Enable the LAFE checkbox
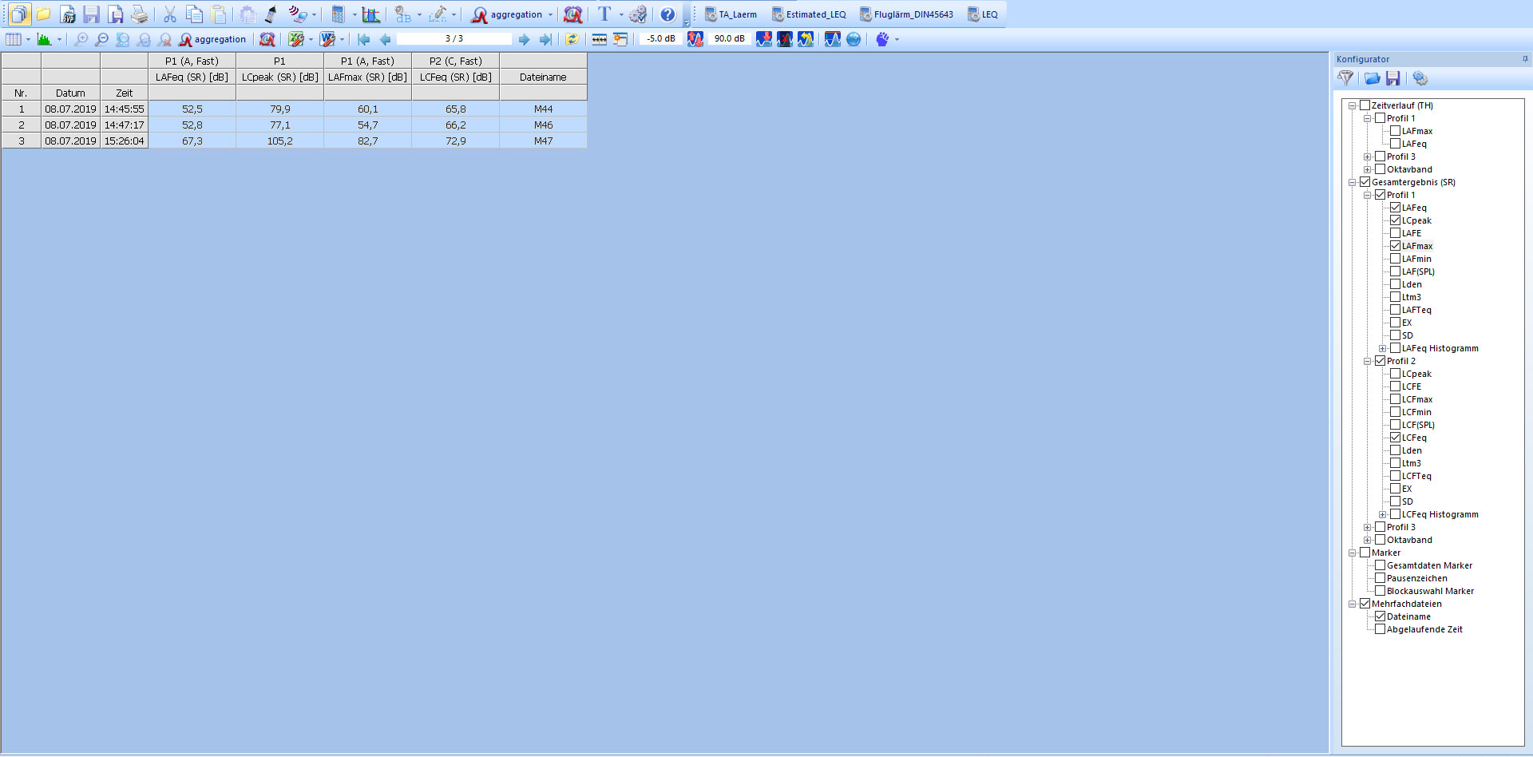The width and height of the screenshot is (1533, 757). (1395, 233)
